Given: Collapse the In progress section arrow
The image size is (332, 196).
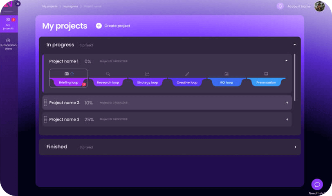Looking at the screenshot, I should (294, 45).
